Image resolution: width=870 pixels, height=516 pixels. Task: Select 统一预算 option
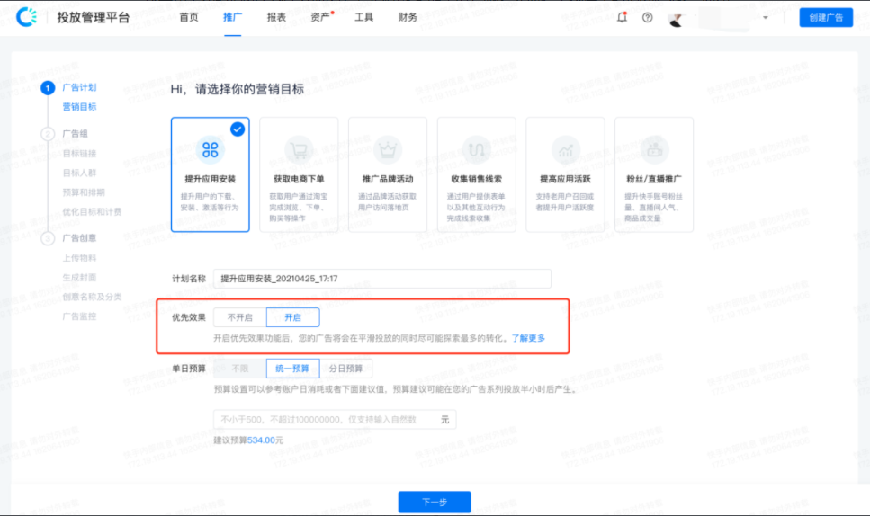(293, 368)
